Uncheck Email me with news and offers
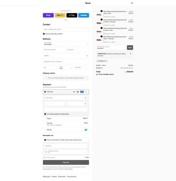The width and height of the screenshot is (176, 181). [44, 34]
